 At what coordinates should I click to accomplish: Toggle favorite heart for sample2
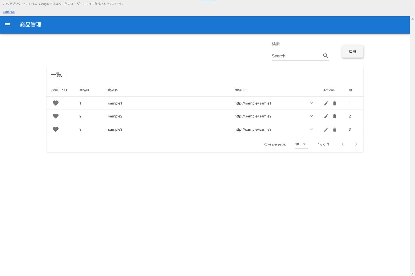56,116
